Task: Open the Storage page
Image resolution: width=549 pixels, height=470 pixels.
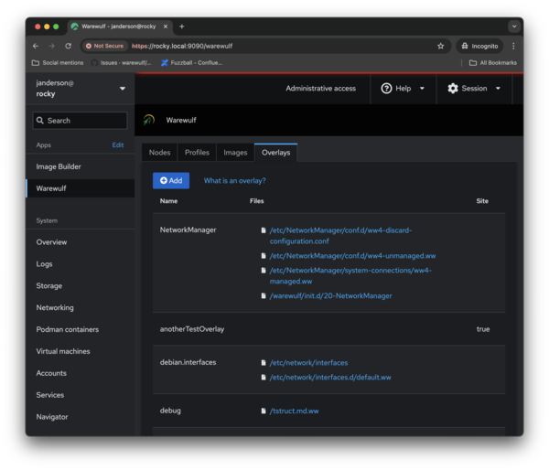Action: (81, 285)
